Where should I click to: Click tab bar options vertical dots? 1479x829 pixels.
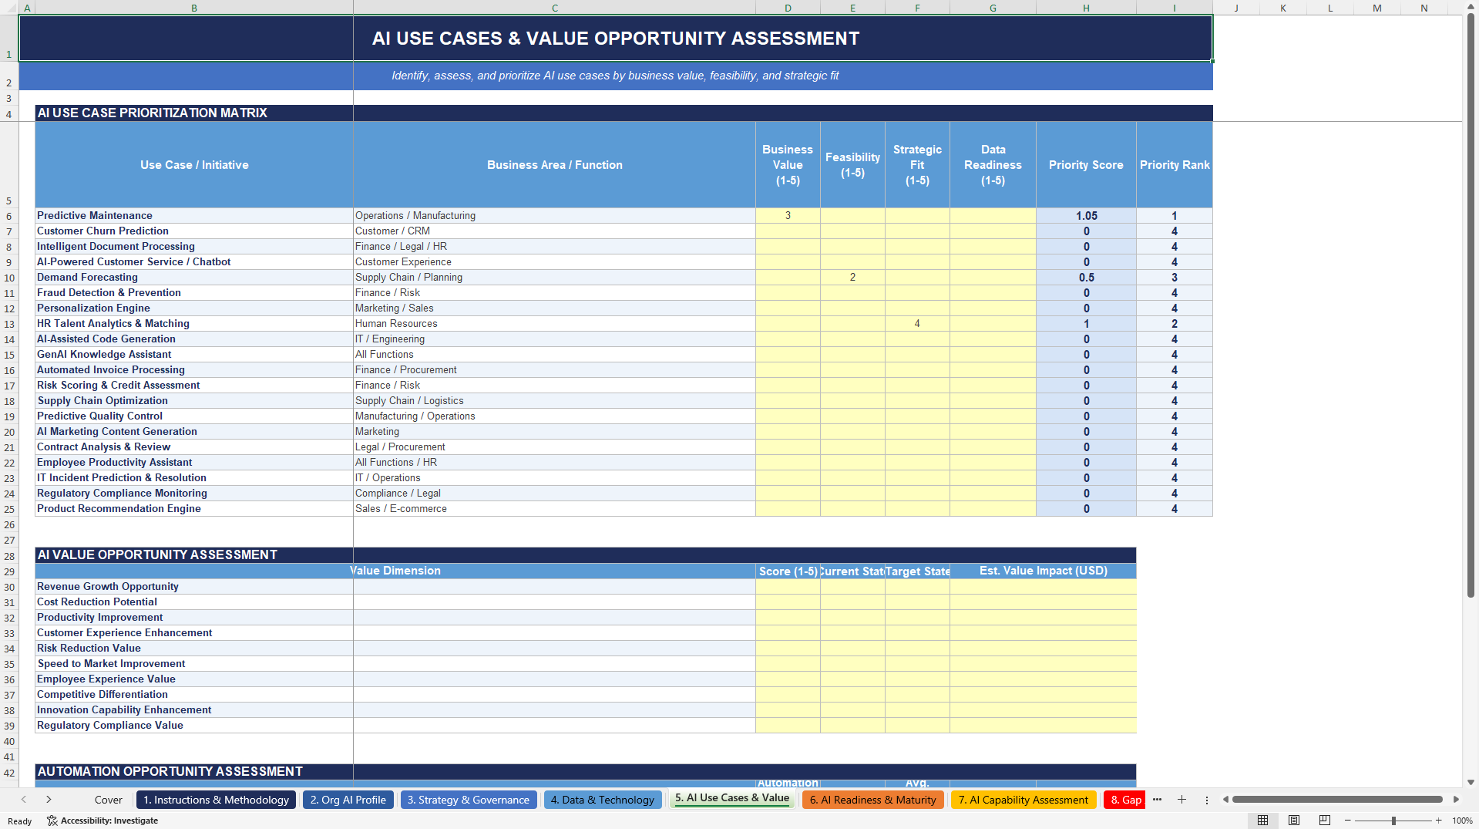1206,800
